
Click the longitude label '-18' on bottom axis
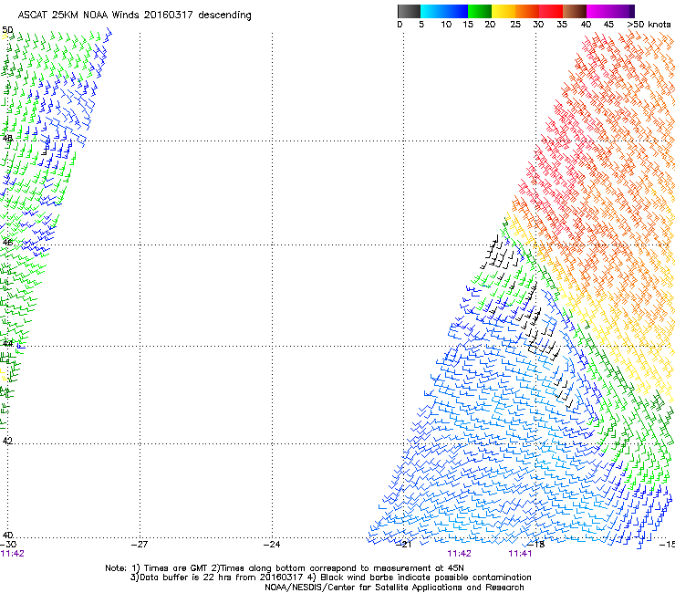pyautogui.click(x=536, y=545)
